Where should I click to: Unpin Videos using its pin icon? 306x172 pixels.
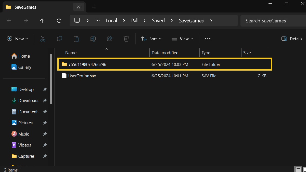point(45,145)
